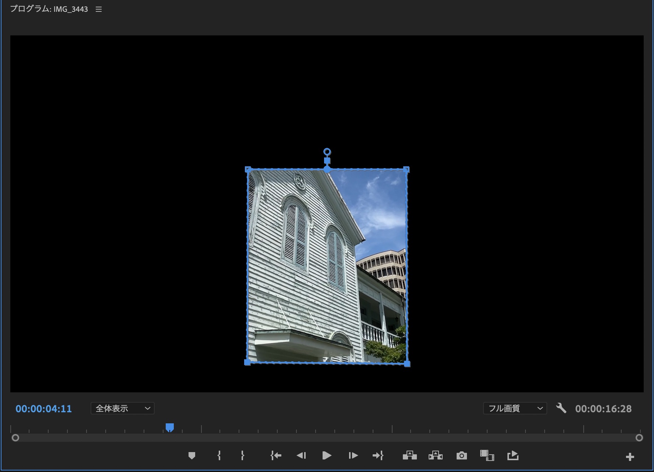The height and width of the screenshot is (472, 654).
Task: Click the export/share media icon
Action: [x=513, y=456]
